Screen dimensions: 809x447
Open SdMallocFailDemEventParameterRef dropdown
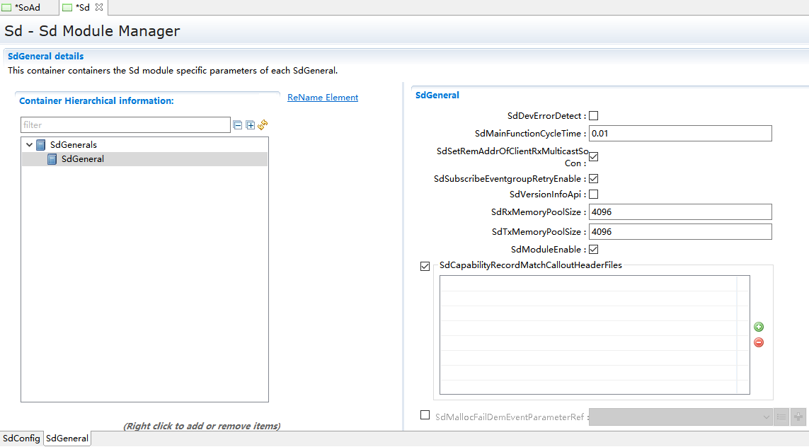(x=767, y=417)
